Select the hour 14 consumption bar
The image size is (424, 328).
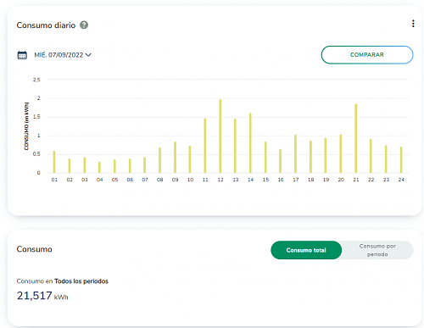click(250, 143)
